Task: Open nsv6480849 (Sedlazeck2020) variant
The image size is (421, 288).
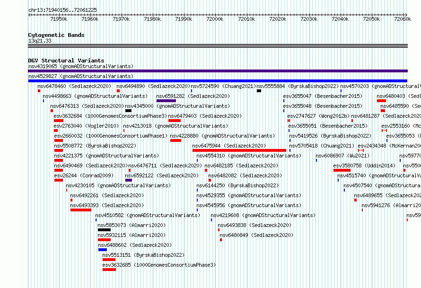Action: tap(256, 235)
